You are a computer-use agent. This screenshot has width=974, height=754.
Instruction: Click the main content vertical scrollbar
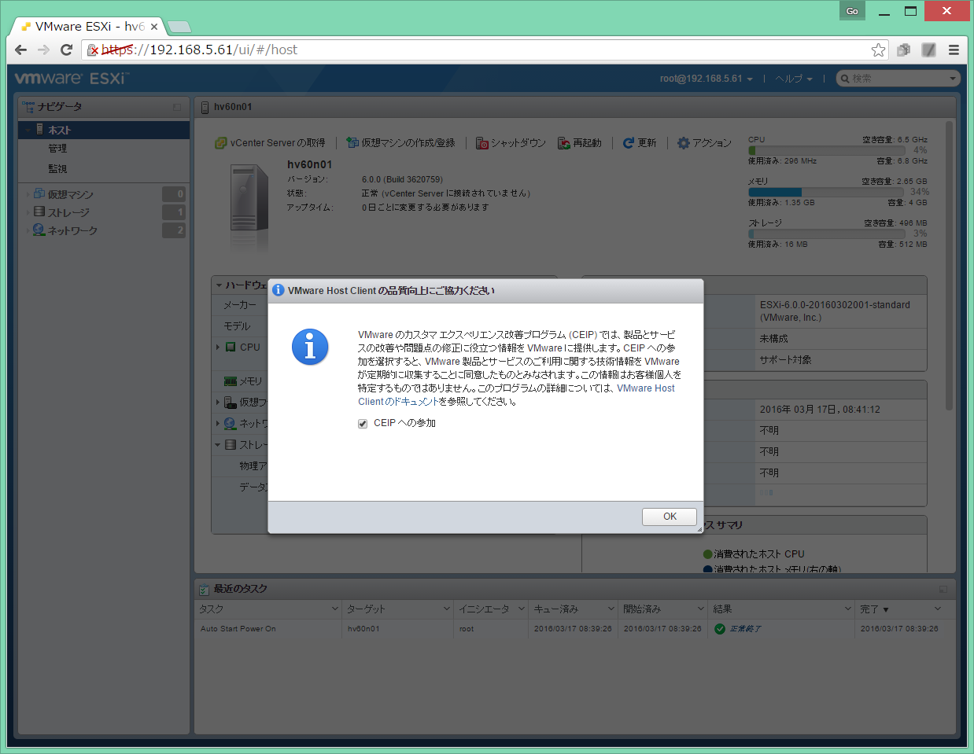click(x=950, y=265)
